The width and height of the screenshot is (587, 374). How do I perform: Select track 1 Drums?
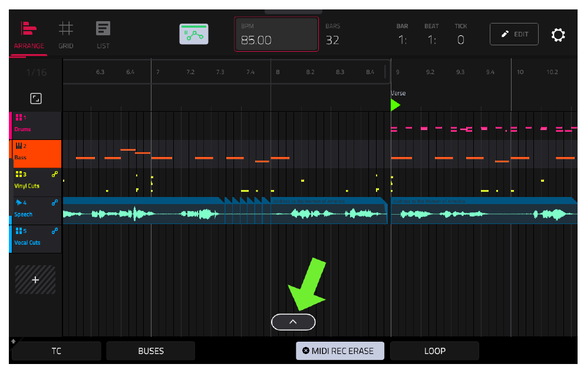(x=36, y=125)
